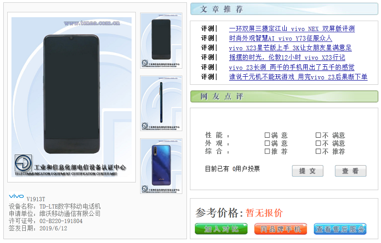Click the certification center logo on main image

(x=23, y=163)
